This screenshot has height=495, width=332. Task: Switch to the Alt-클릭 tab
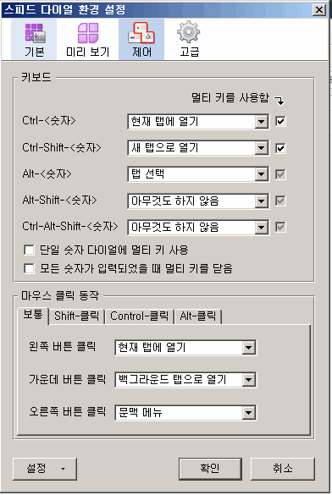tap(198, 316)
